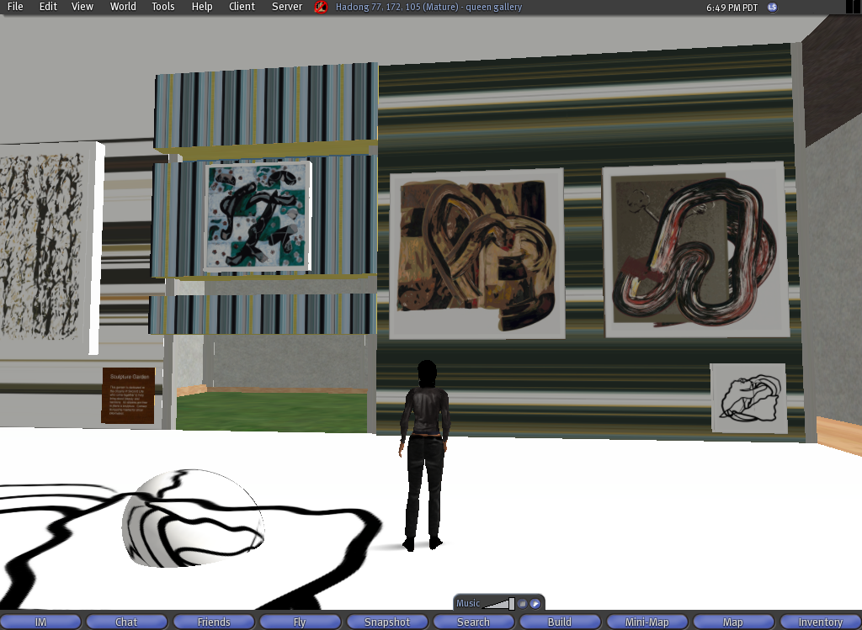Open the Server menu
862x630 pixels.
(287, 7)
